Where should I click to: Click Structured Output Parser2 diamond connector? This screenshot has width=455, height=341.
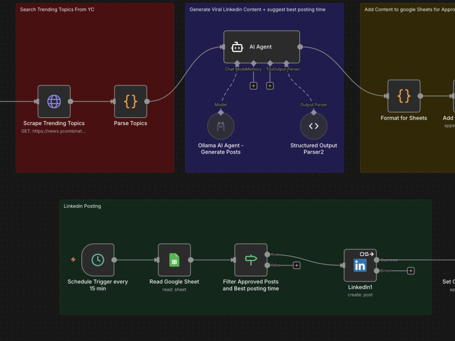[313, 112]
